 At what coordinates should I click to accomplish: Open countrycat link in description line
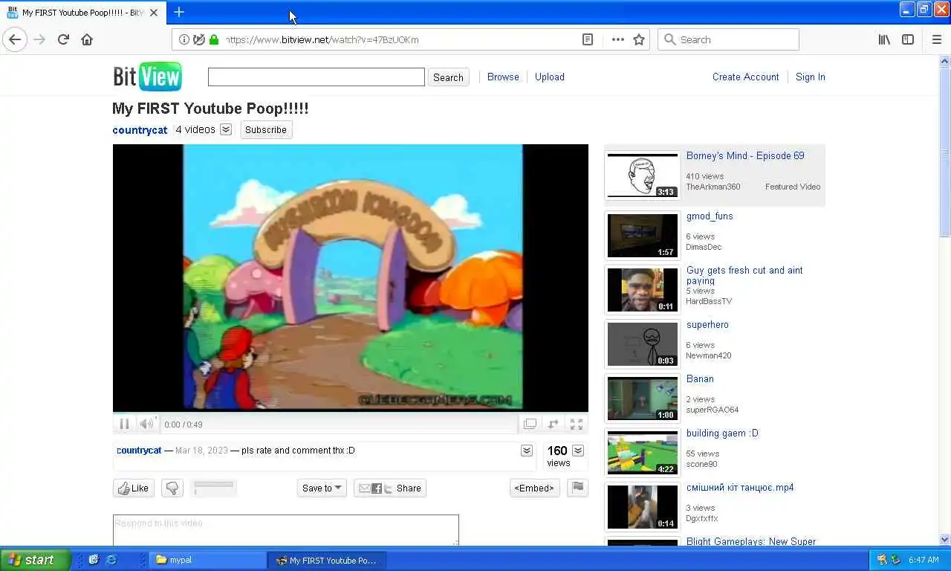(x=139, y=451)
